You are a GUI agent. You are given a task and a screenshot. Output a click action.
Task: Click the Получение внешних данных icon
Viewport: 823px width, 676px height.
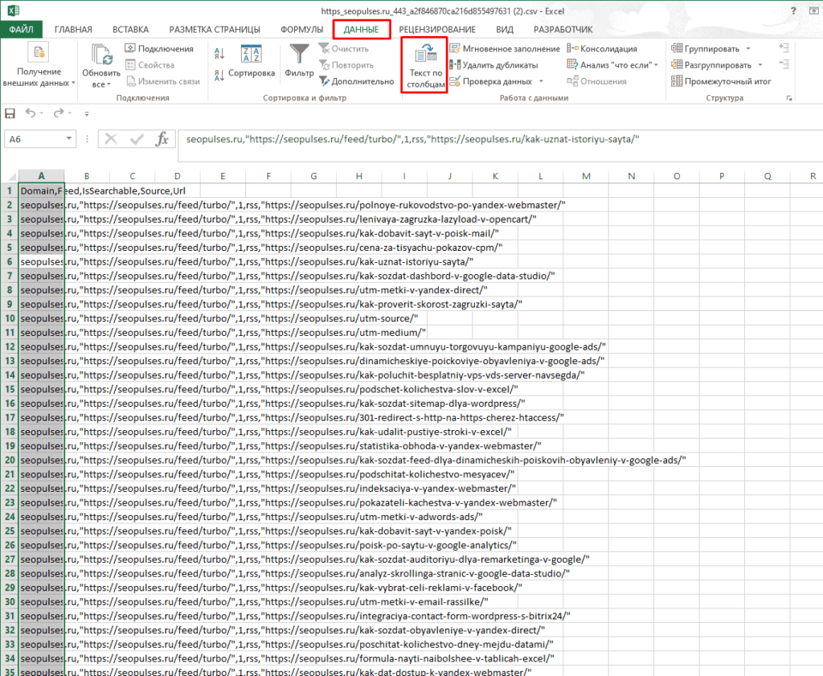39,52
